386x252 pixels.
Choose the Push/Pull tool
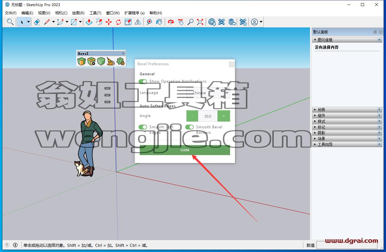(89, 22)
